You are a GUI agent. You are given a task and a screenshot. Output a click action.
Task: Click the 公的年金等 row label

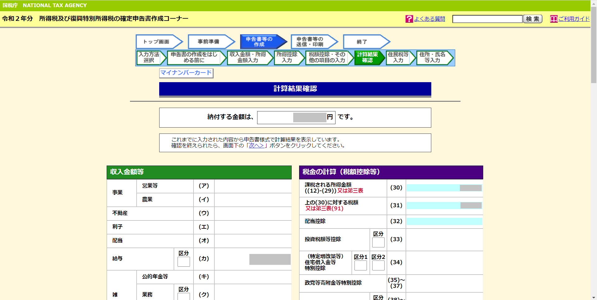[x=155, y=277]
